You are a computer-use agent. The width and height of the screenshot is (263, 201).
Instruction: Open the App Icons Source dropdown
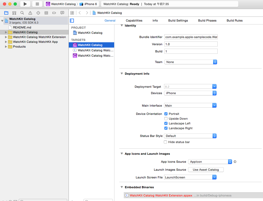tap(210, 162)
